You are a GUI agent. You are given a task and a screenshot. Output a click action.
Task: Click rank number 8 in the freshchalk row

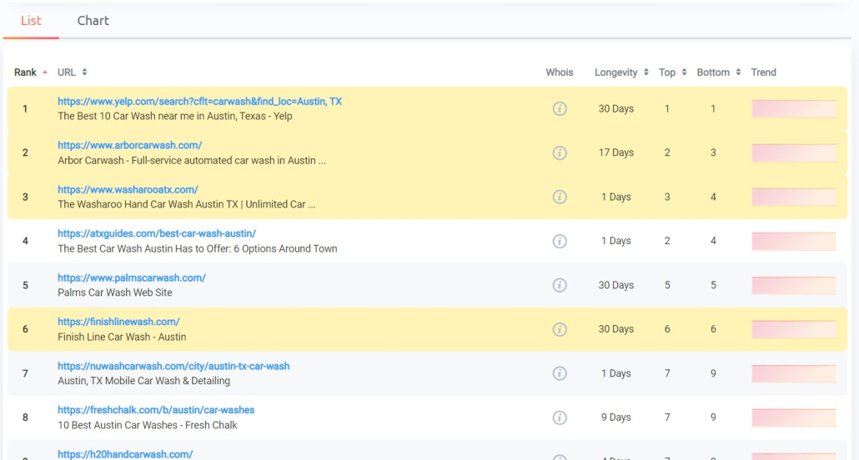click(25, 417)
